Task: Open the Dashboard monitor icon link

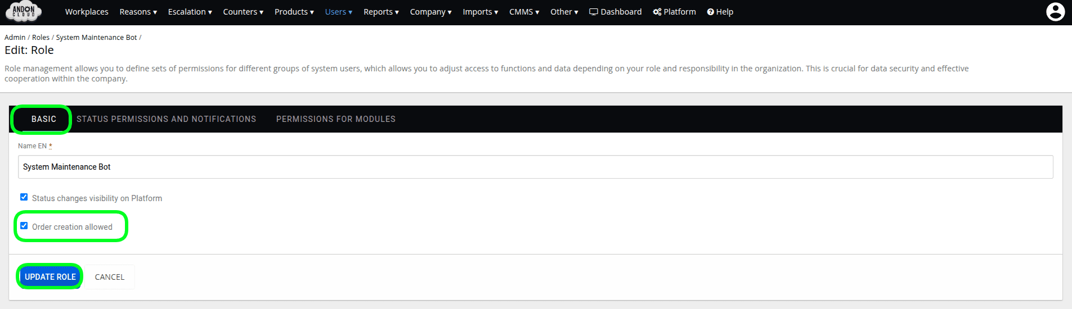Action: click(x=593, y=12)
